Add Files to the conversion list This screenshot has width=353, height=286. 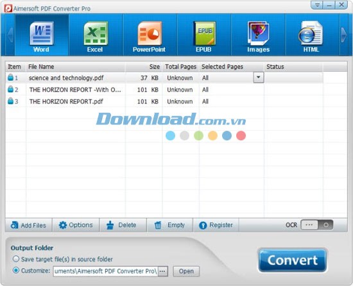pos(28,225)
